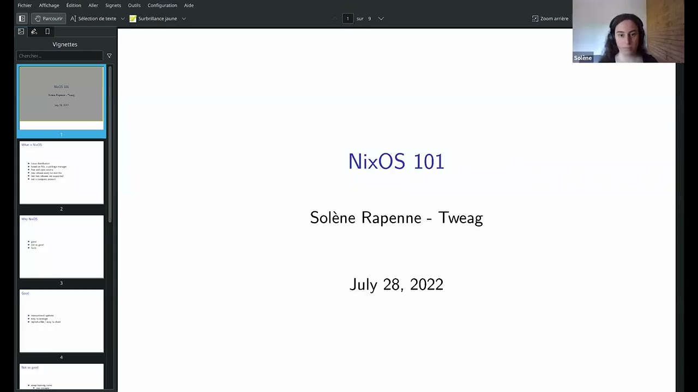Select the What is NixOS slide thumbnail
The height and width of the screenshot is (392, 698).
(62, 173)
